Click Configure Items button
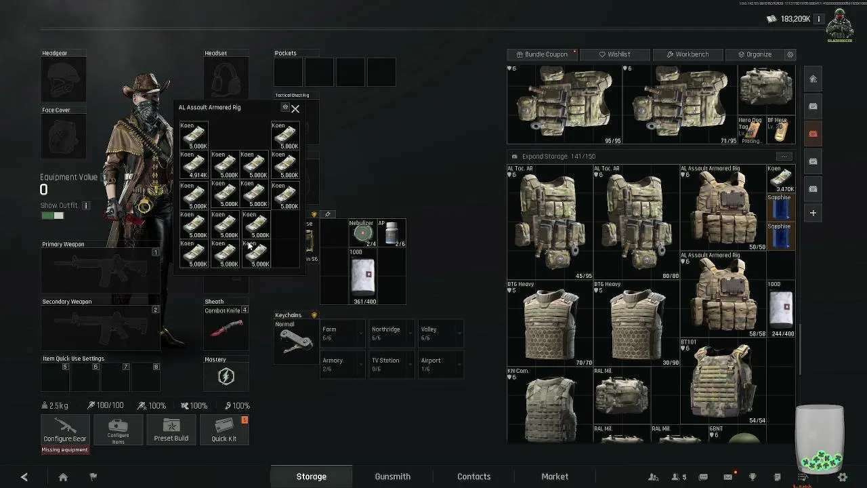 pyautogui.click(x=118, y=431)
